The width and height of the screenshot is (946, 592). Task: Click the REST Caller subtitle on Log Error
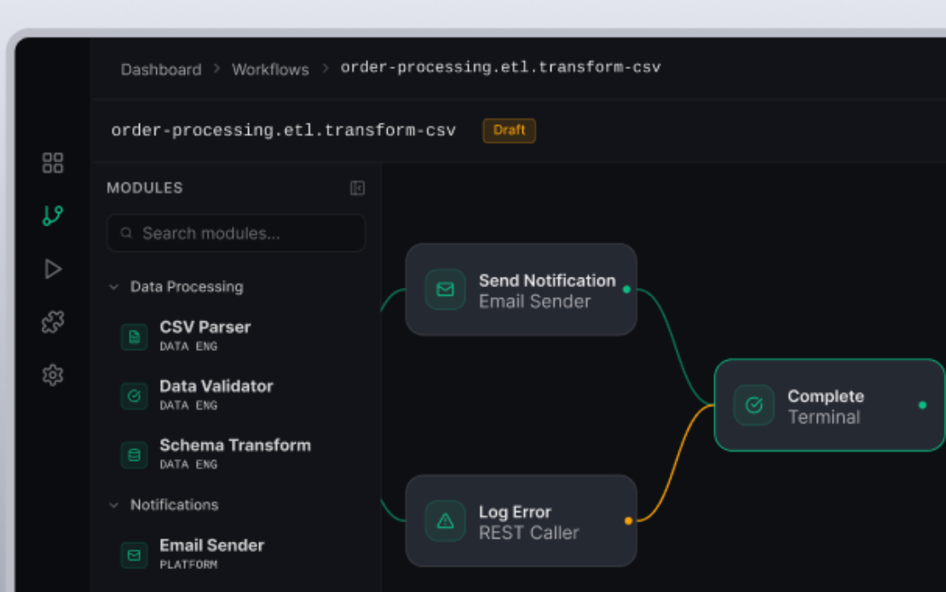528,533
